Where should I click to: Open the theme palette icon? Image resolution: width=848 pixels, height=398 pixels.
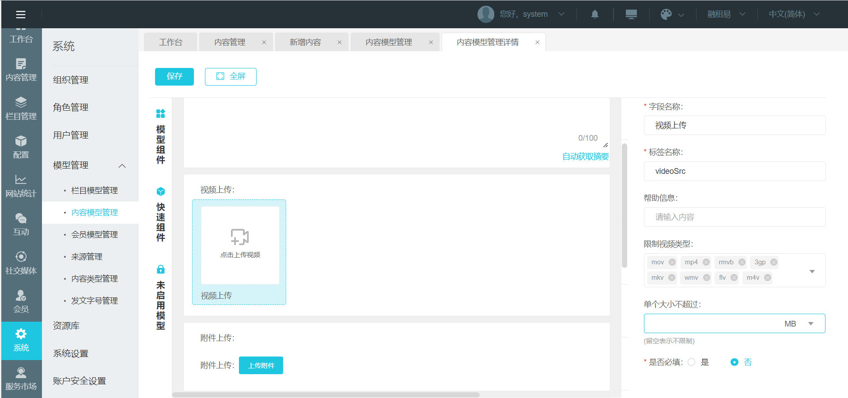[x=666, y=14]
